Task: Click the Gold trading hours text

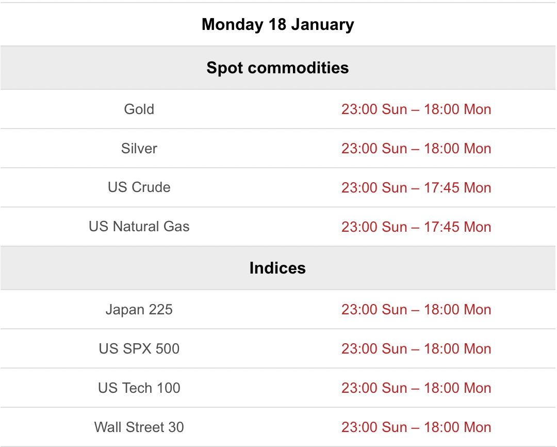Action: point(416,109)
